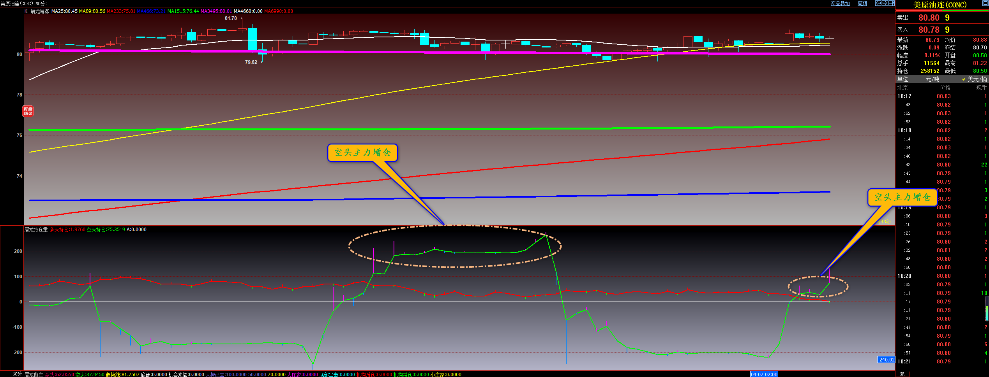Screen dimensions: 989x377
Task: Toggle the side panel layout icon
Action: tap(892, 3)
